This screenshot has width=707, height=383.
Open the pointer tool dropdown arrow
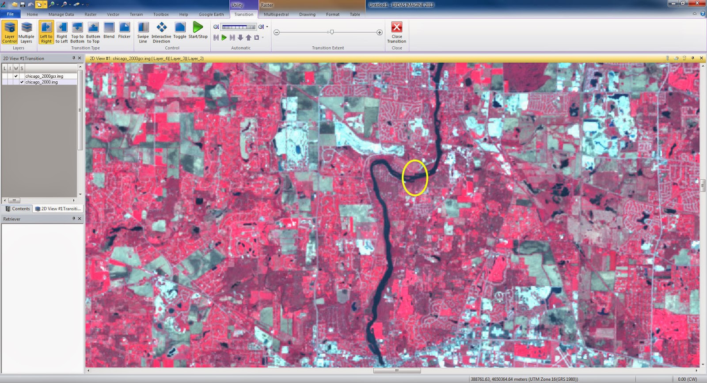point(45,4)
